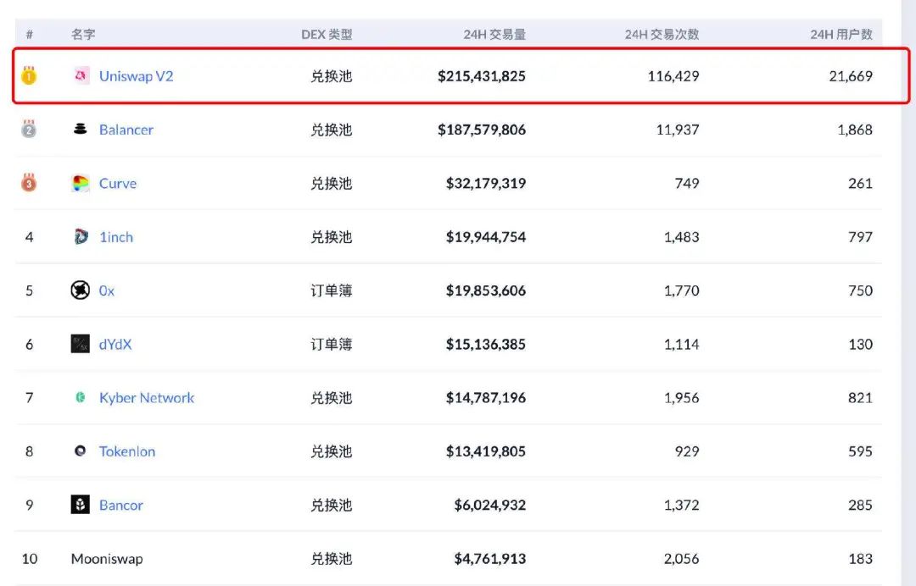This screenshot has height=586, width=916.
Task: Select the $4,761,913 Mooniswap volume value
Action: click(x=490, y=559)
